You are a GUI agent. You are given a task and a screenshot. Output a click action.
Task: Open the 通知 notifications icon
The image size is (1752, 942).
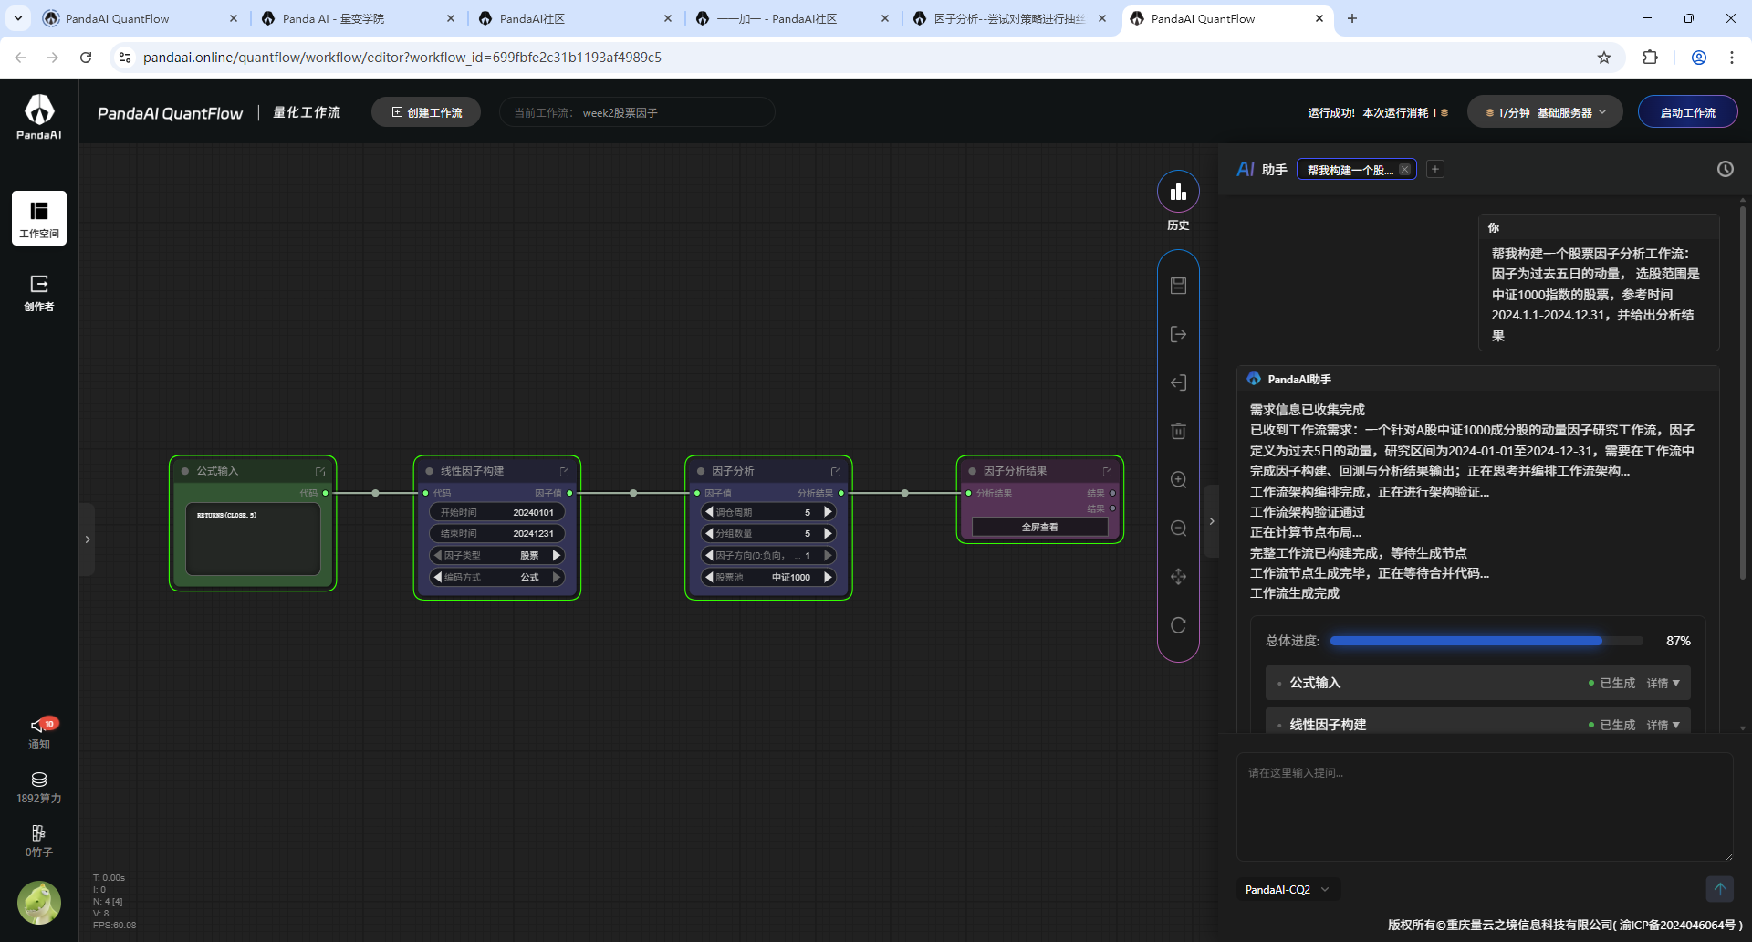point(39,732)
